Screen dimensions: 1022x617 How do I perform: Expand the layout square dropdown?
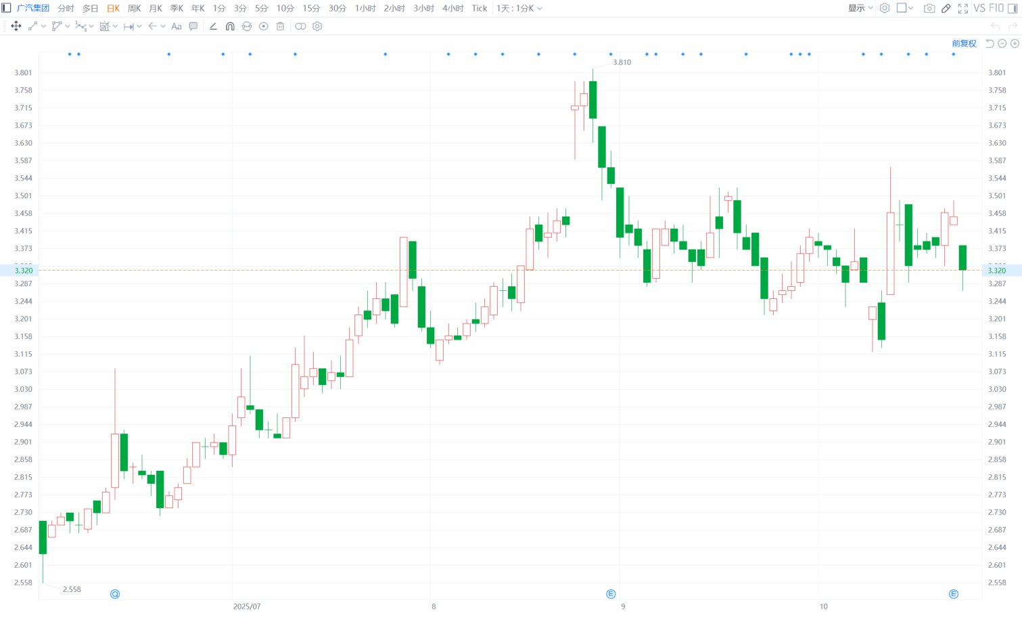(x=904, y=8)
